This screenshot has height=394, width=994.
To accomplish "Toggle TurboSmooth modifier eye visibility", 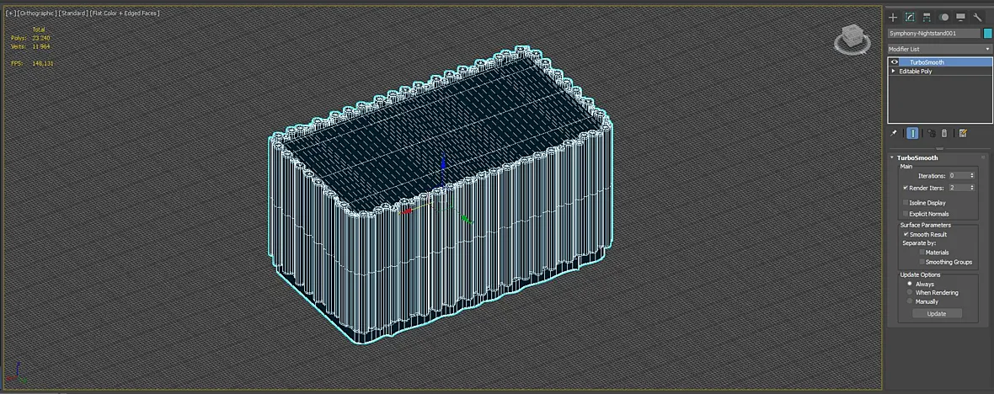I will [895, 62].
